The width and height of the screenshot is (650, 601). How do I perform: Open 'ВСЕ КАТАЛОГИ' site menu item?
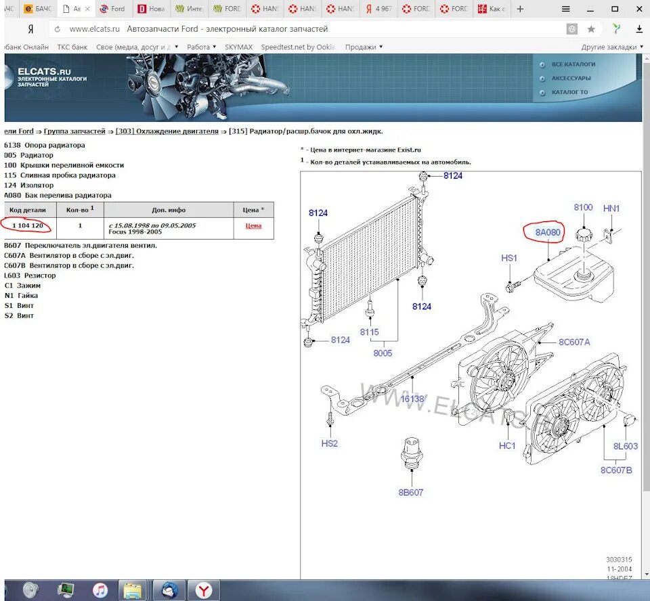(x=573, y=64)
